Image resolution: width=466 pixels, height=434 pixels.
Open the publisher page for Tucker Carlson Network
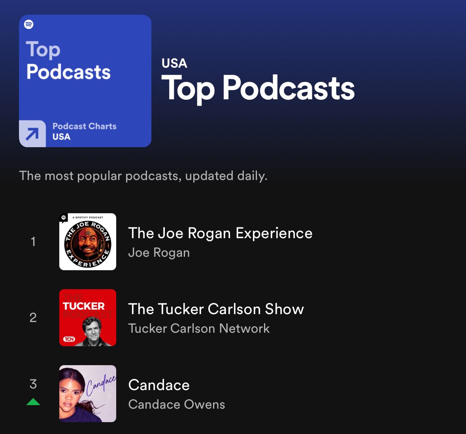(199, 328)
